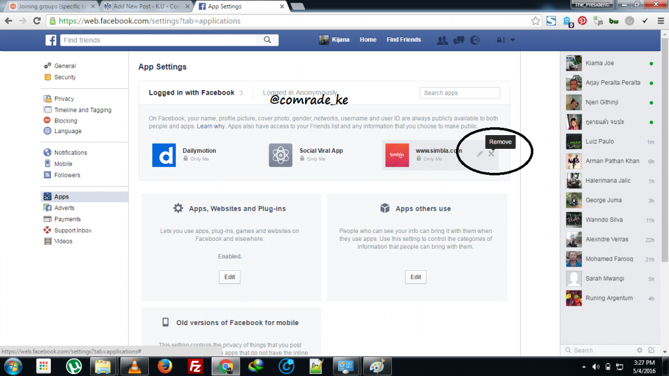Open File Explorer from the taskbar
The height and width of the screenshot is (376, 669).
tap(103, 367)
